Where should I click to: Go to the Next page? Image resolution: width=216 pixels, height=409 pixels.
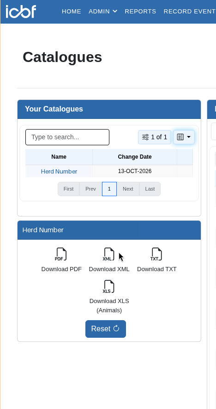128,189
